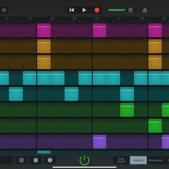Image resolution: width=169 pixels, height=169 pixels.
Task: Open the track controls mixer icon
Action: [x=4, y=10]
